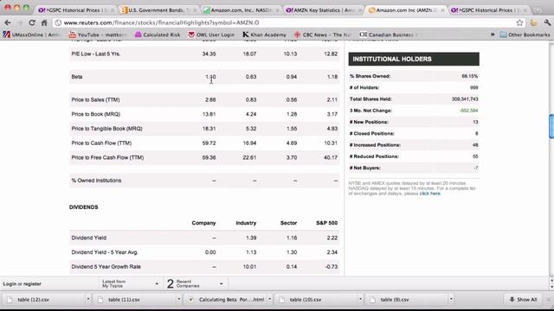Expand options for table (9).csv download
This screenshot has width=554, height=311.
(x=451, y=300)
